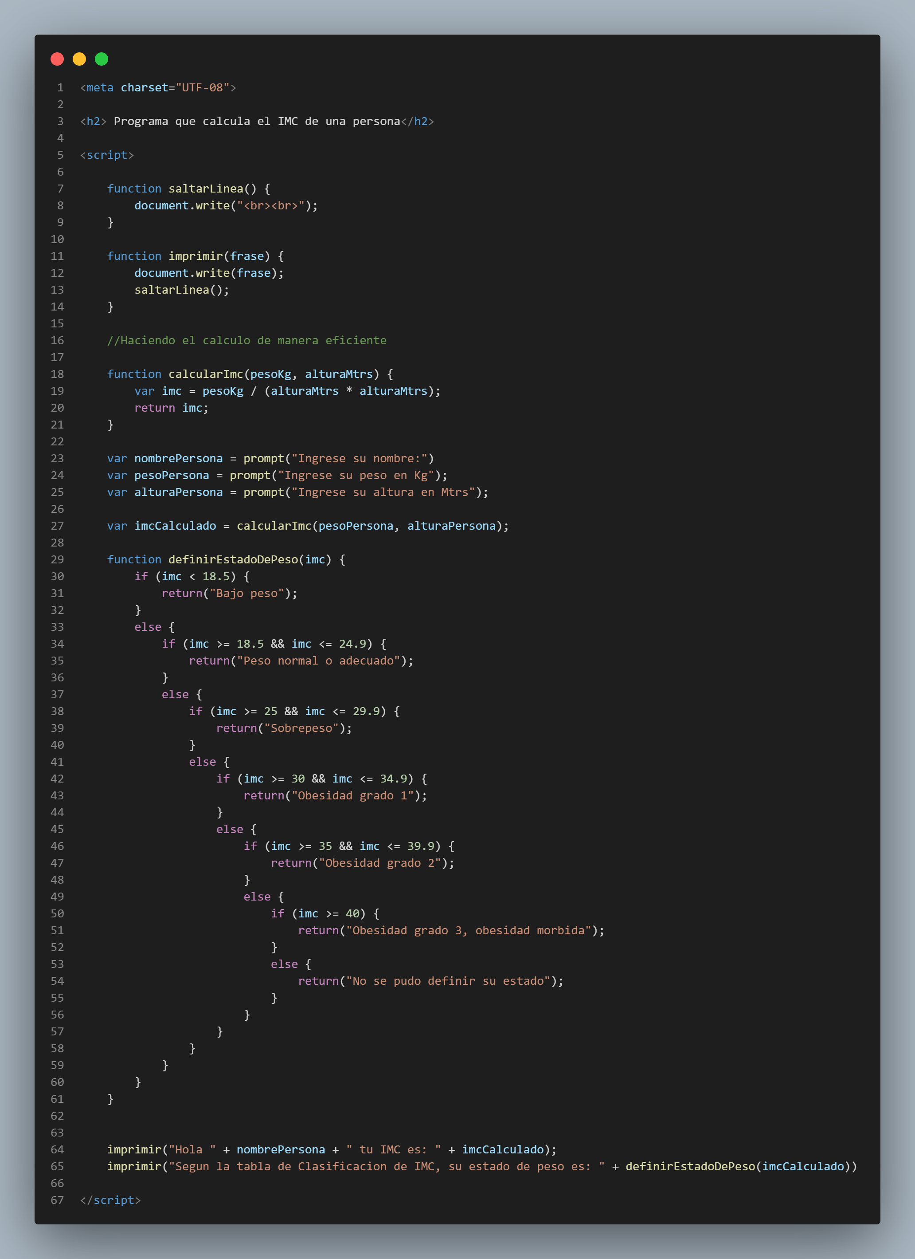Click return("Obesidad grado 2") statement
Image resolution: width=915 pixels, height=1259 pixels.
pos(363,863)
